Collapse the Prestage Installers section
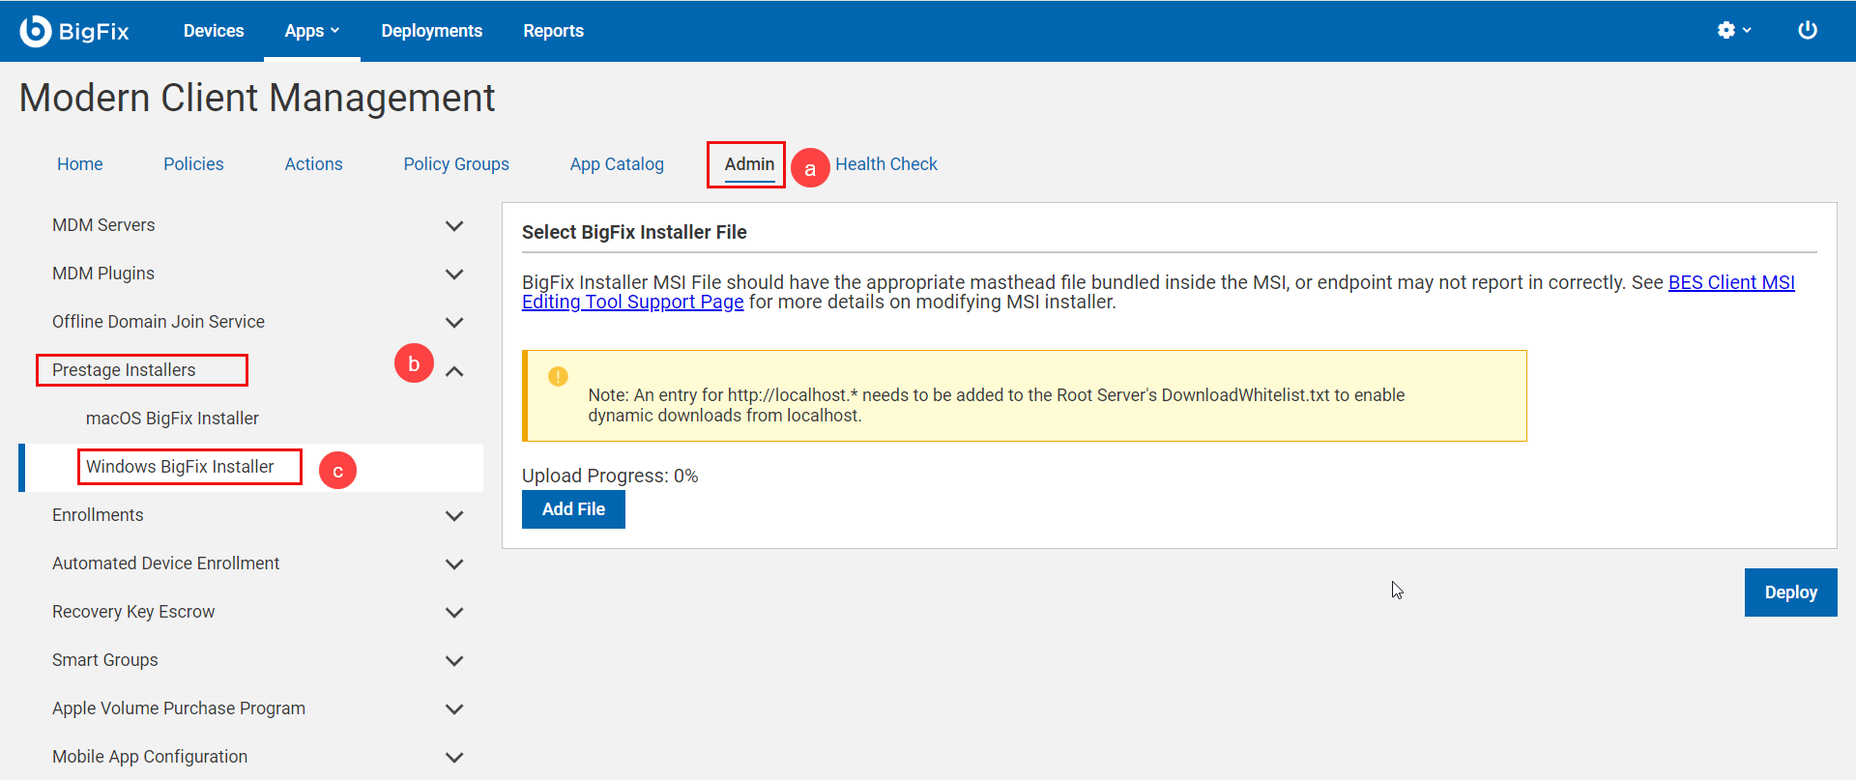Viewport: 1856px width, 780px height. [454, 371]
